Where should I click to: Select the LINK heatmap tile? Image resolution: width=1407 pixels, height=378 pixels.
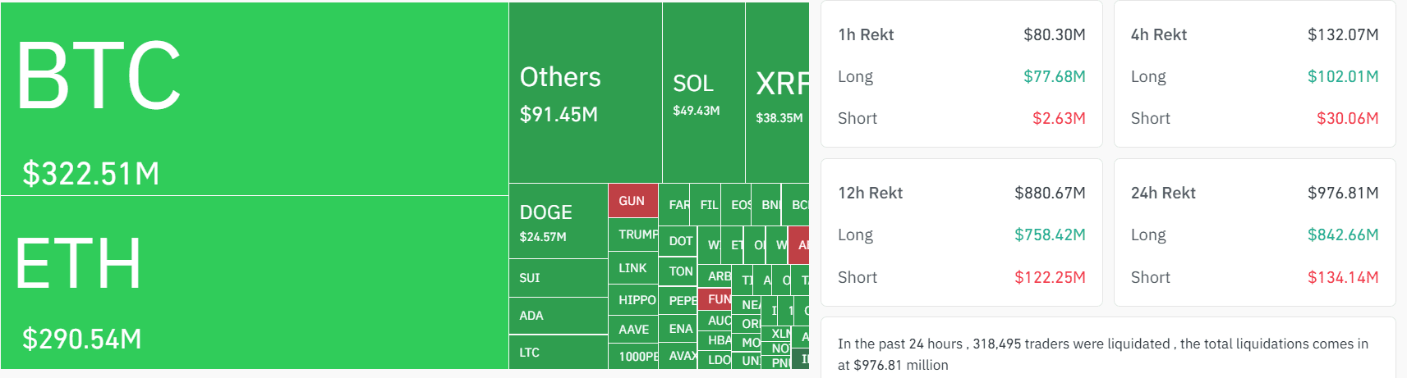[x=633, y=268]
